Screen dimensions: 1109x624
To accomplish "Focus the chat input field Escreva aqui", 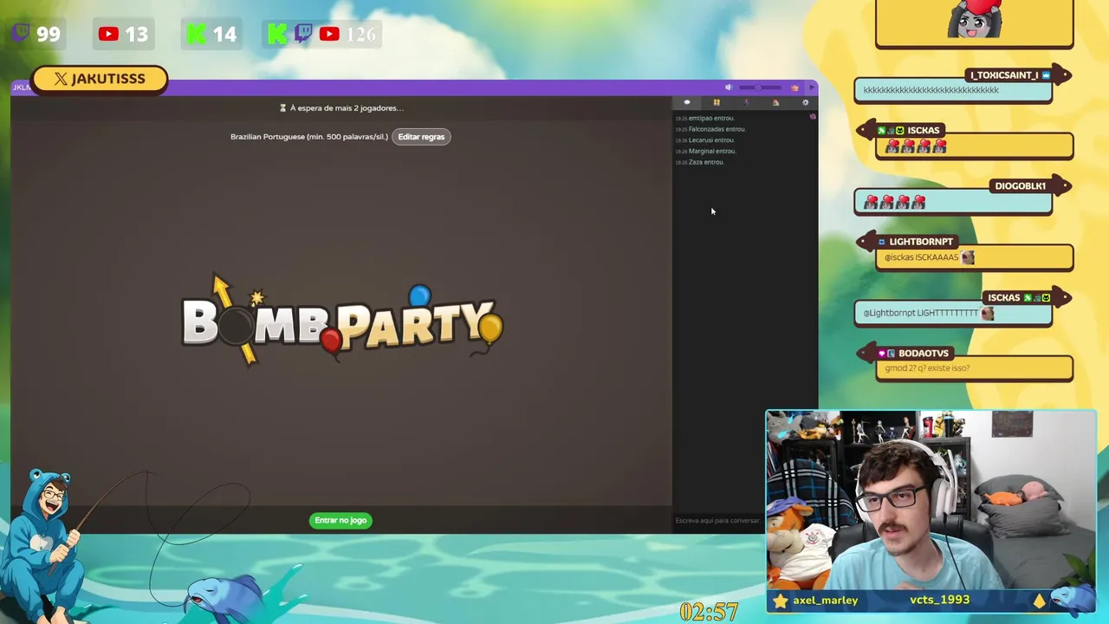I will point(717,520).
